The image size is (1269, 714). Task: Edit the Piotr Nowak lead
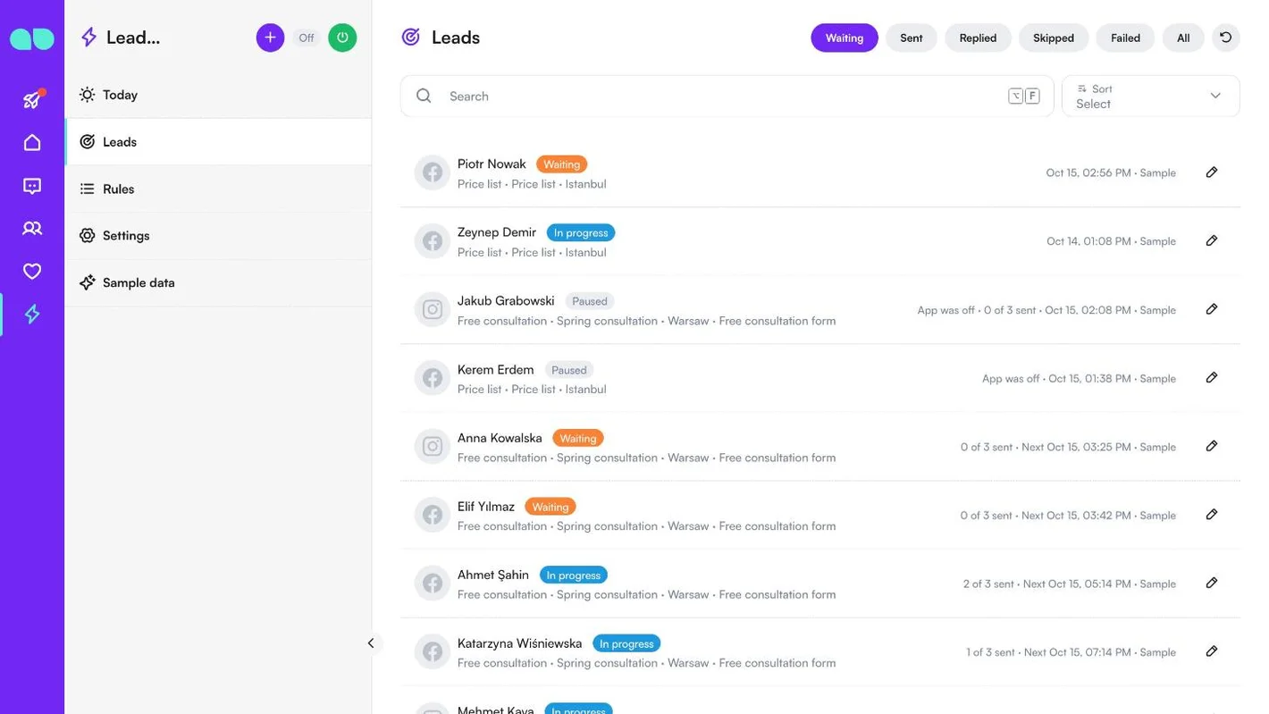pos(1212,172)
